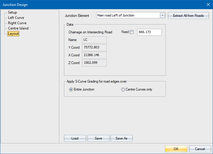This screenshot has height=154, width=213.
Task: Expand the Junction Element dropdown arrow
Action: tap(162, 15)
